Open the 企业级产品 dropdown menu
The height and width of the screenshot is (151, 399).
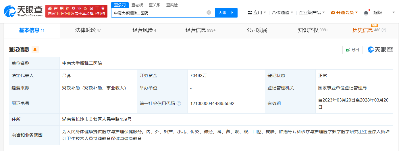click(x=312, y=13)
